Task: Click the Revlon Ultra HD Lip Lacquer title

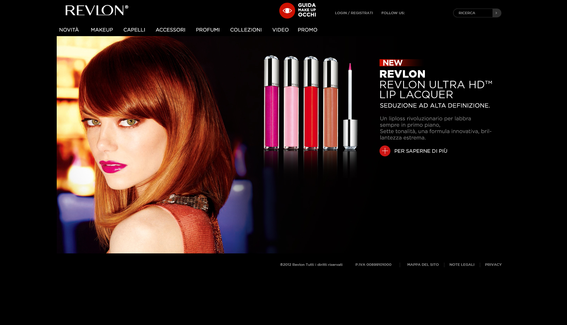Action: click(436, 90)
